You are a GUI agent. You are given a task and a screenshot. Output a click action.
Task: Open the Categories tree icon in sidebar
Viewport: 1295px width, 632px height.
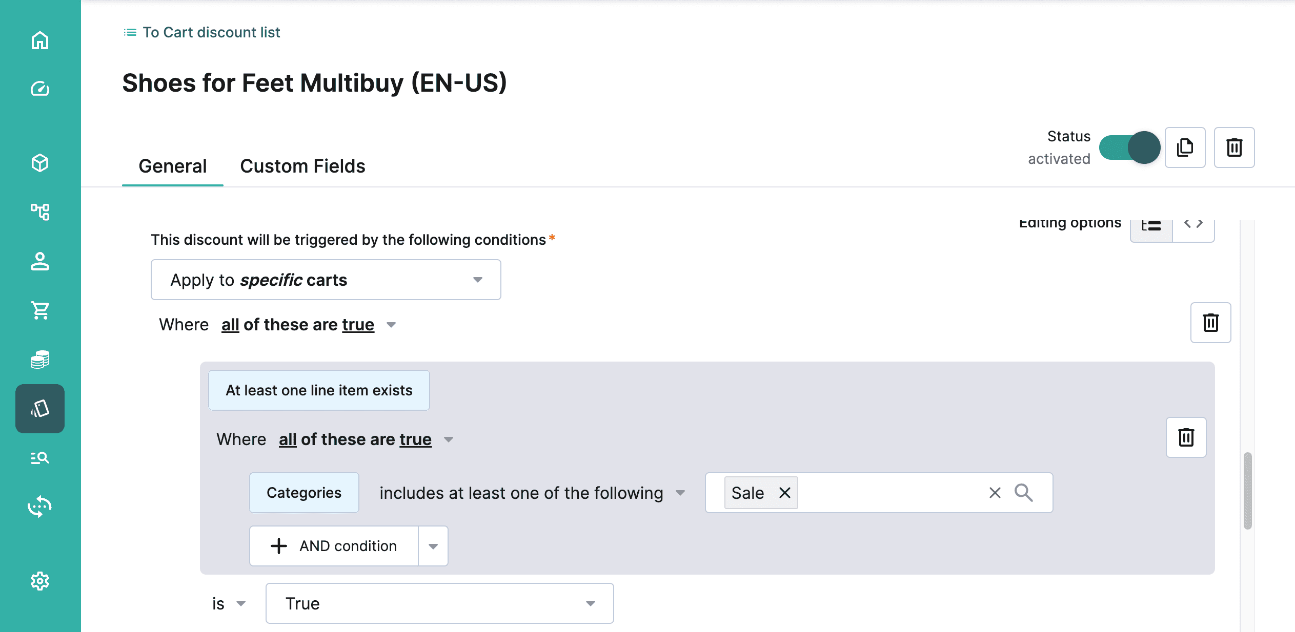click(x=40, y=212)
